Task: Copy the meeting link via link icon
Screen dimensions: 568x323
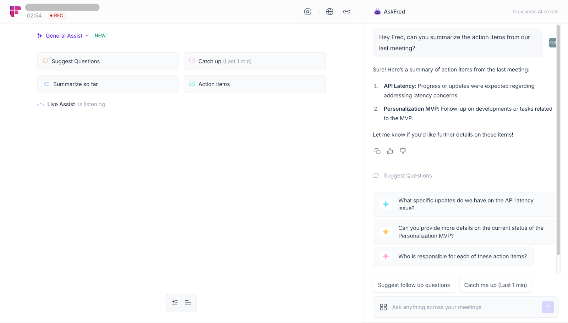Action: coord(346,12)
